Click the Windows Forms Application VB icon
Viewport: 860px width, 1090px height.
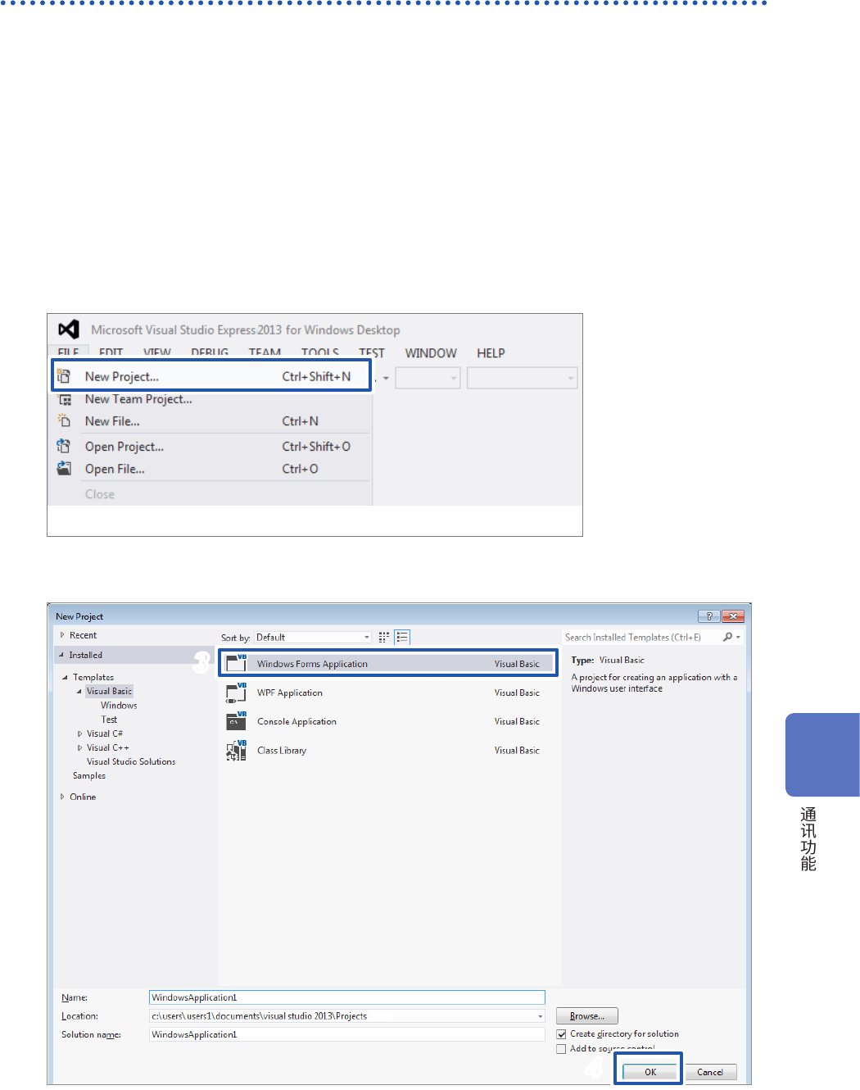point(237,663)
